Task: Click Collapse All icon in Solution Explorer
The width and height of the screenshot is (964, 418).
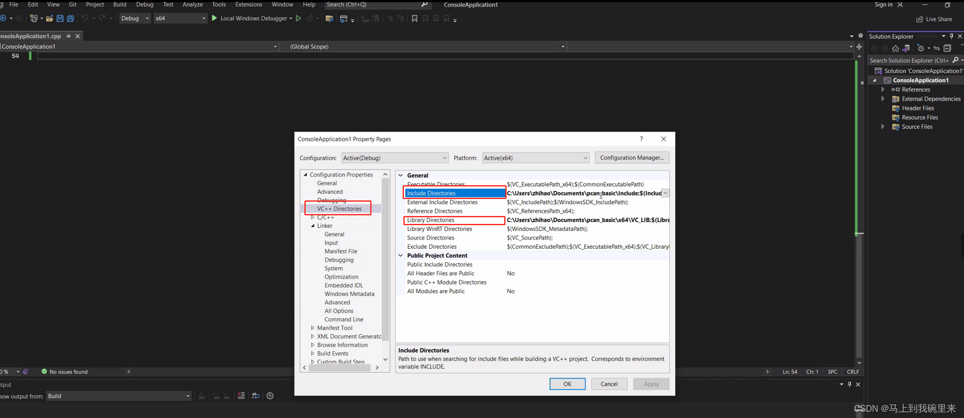Action: point(947,48)
